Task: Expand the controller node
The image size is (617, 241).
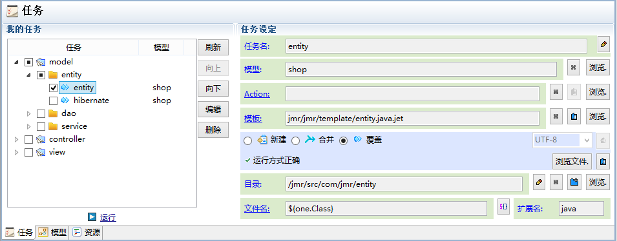Action: click(x=16, y=139)
